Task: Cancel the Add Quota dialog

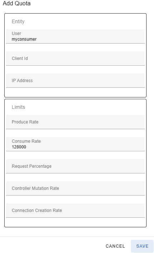Action: coord(115,246)
